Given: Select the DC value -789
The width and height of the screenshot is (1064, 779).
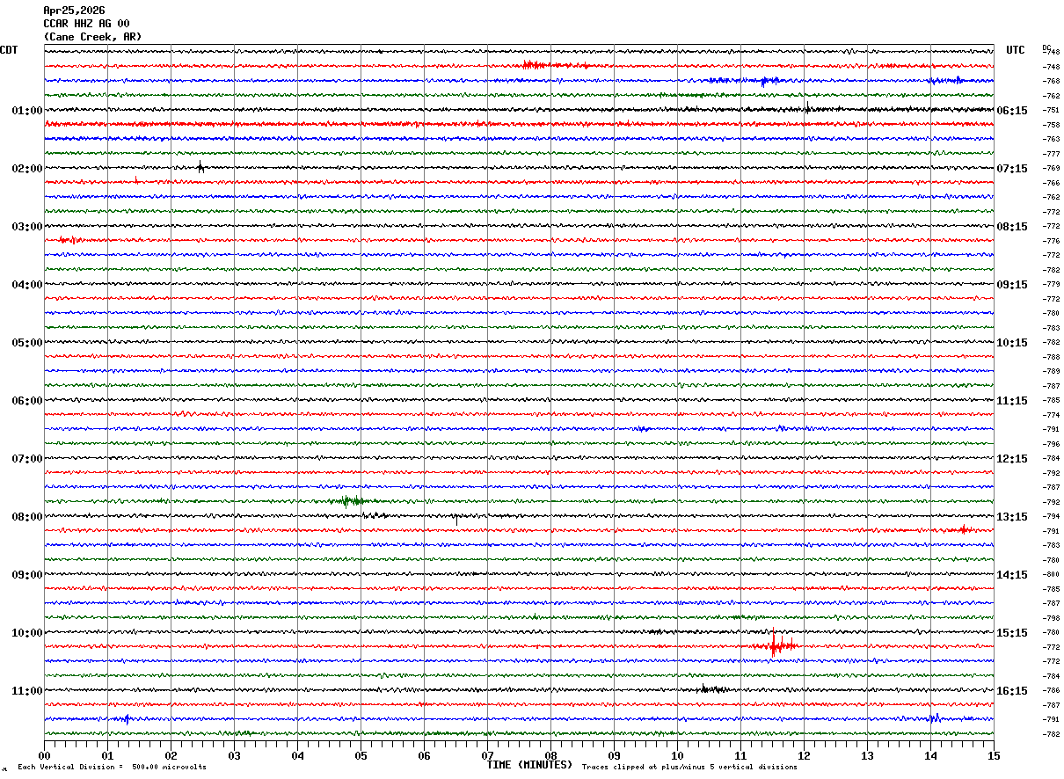Looking at the screenshot, I should (1051, 372).
